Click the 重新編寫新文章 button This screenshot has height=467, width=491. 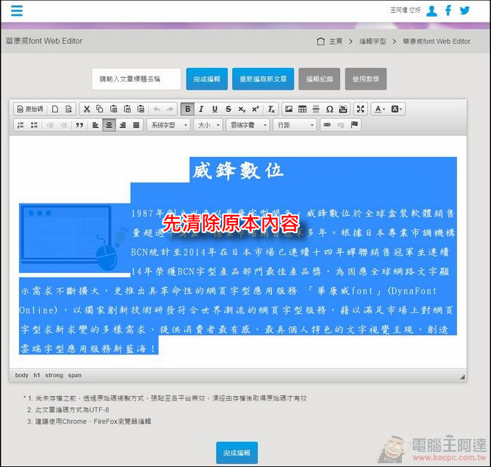point(263,79)
